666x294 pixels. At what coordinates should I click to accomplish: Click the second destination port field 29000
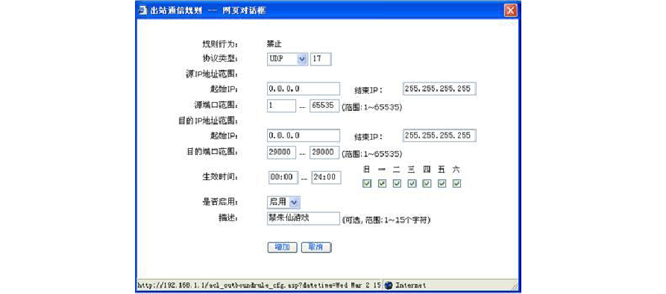324,153
